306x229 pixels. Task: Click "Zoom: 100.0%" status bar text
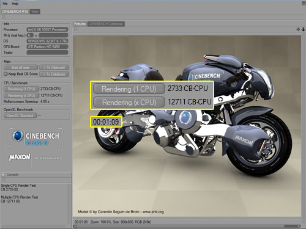click(x=100, y=222)
